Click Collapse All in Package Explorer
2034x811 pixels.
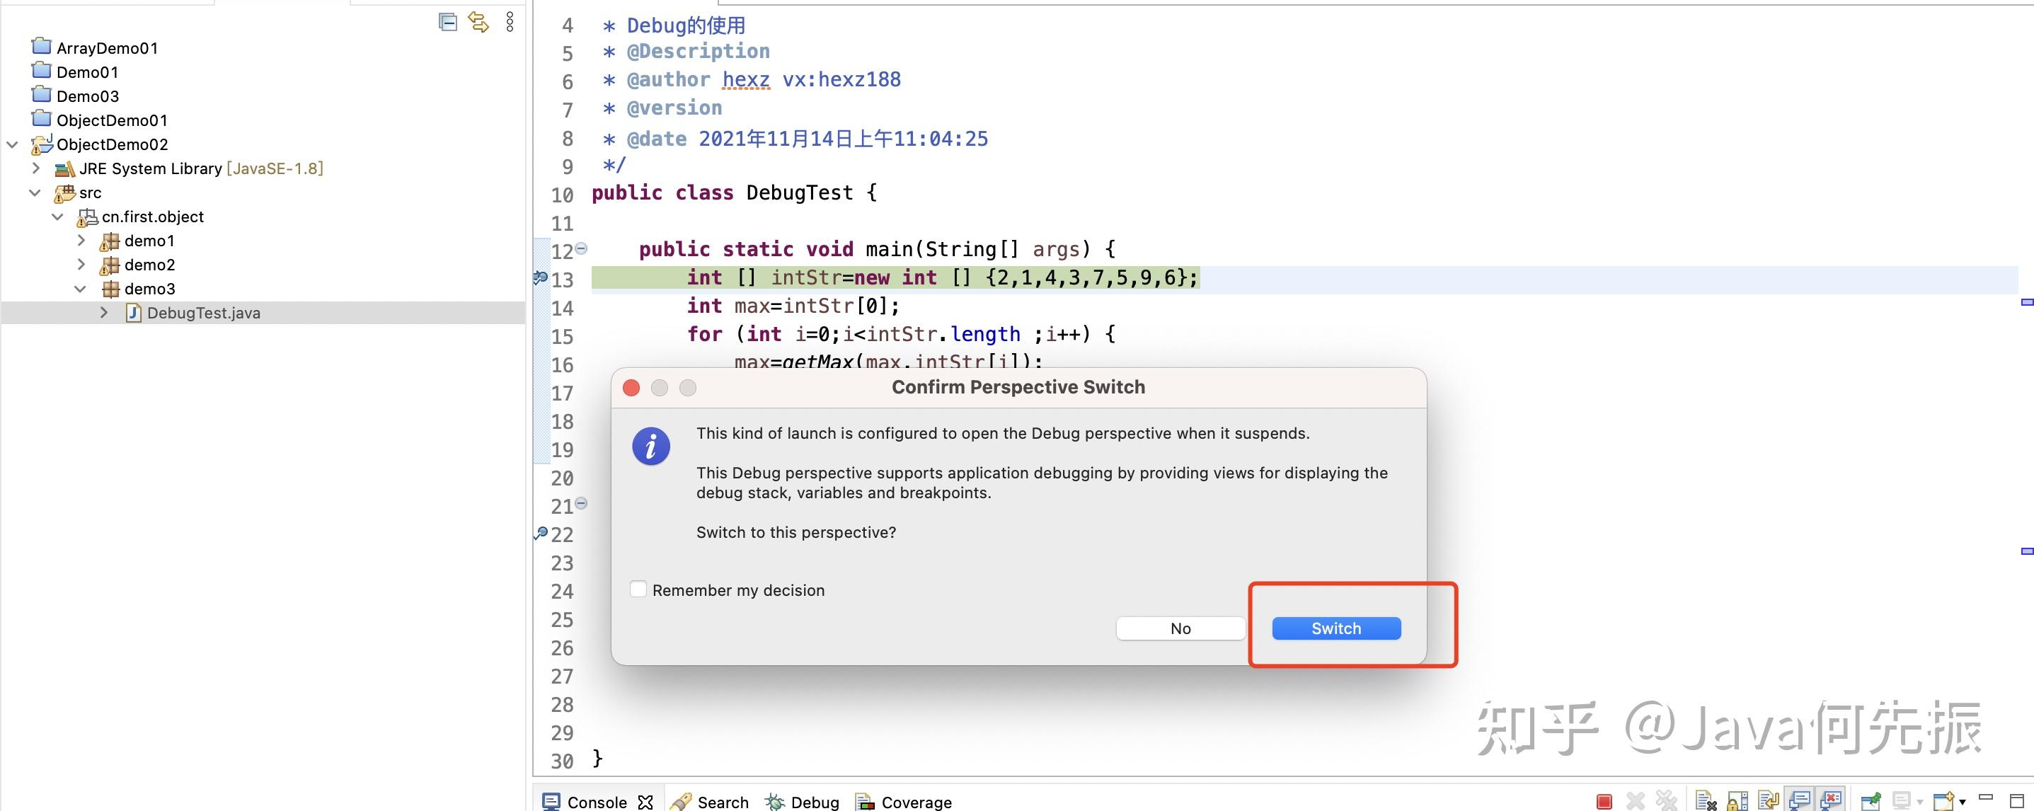coord(448,22)
